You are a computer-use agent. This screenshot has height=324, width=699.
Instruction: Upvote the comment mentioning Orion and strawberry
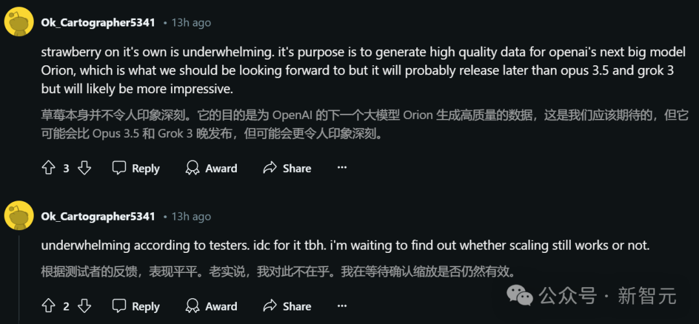tap(48, 168)
